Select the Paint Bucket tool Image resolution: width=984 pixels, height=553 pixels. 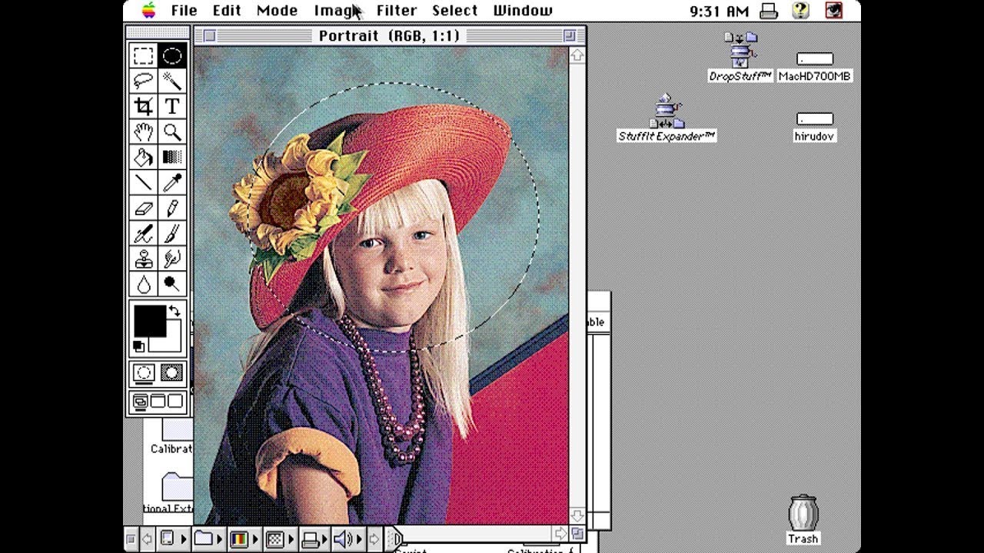click(144, 157)
